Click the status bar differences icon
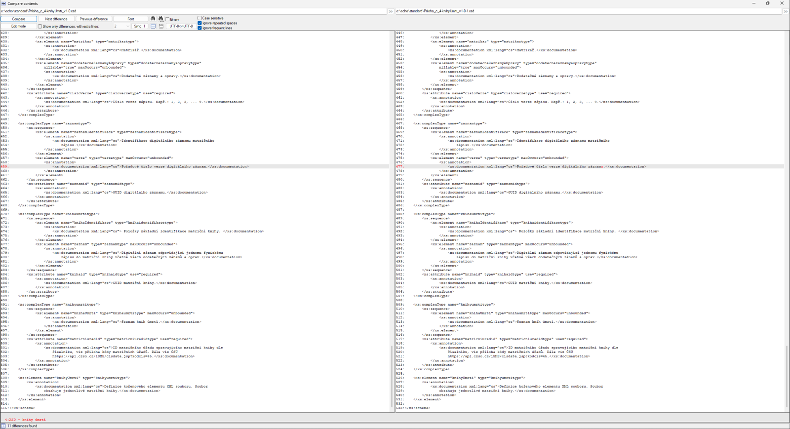The width and height of the screenshot is (790, 429). point(3,426)
